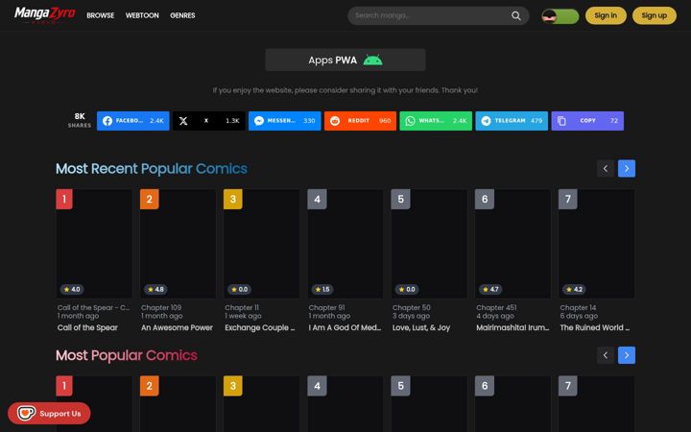Click the Call of the Spear title

click(87, 327)
